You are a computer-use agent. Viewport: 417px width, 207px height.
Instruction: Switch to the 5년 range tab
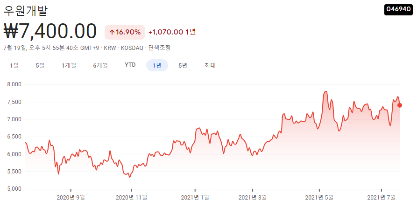coord(183,65)
